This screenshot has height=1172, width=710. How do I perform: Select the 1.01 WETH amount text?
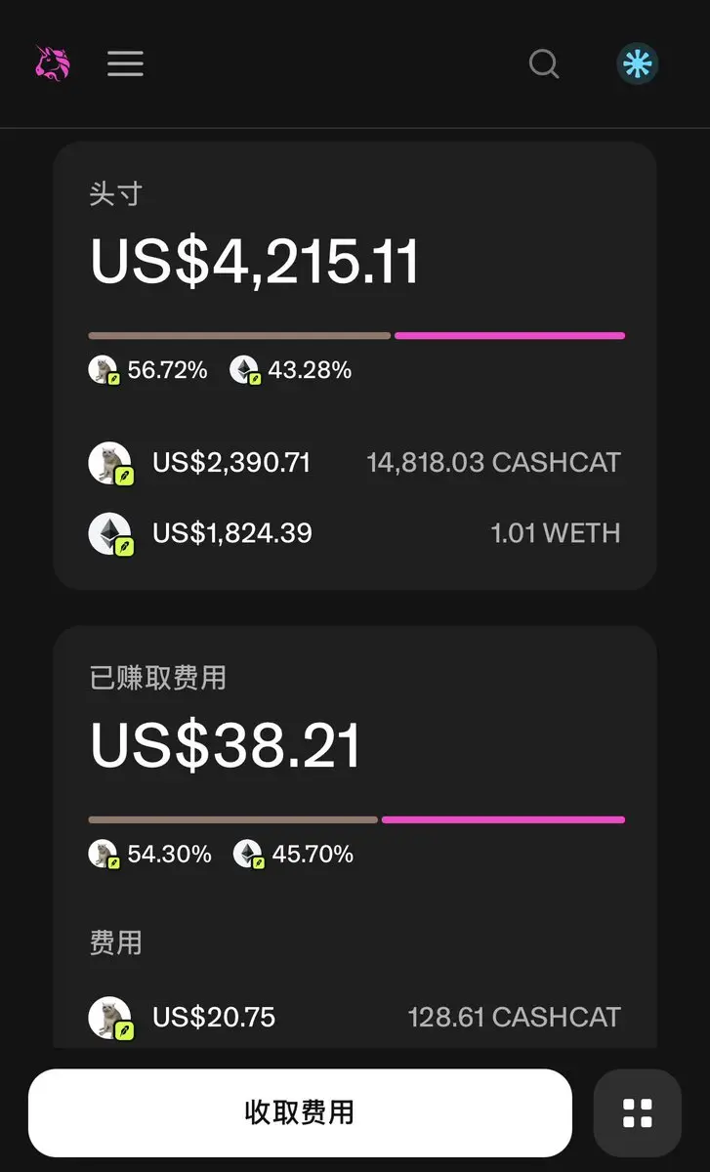tap(556, 533)
